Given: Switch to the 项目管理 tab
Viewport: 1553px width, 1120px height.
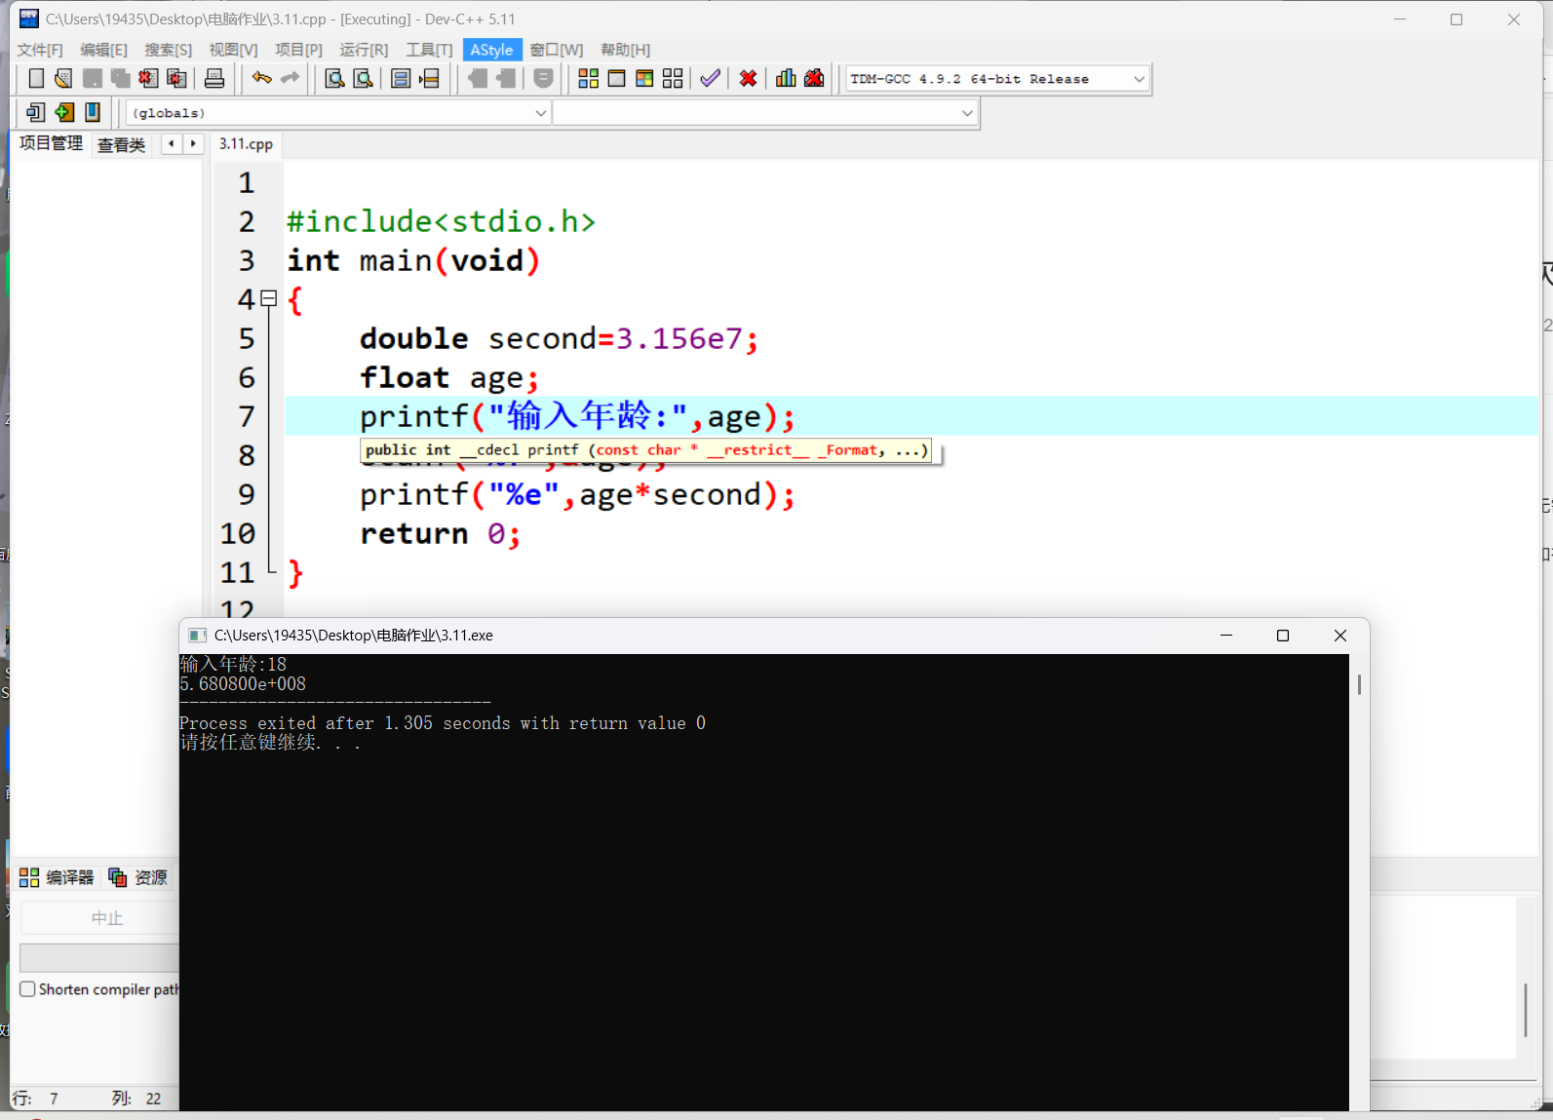Looking at the screenshot, I should [51, 143].
